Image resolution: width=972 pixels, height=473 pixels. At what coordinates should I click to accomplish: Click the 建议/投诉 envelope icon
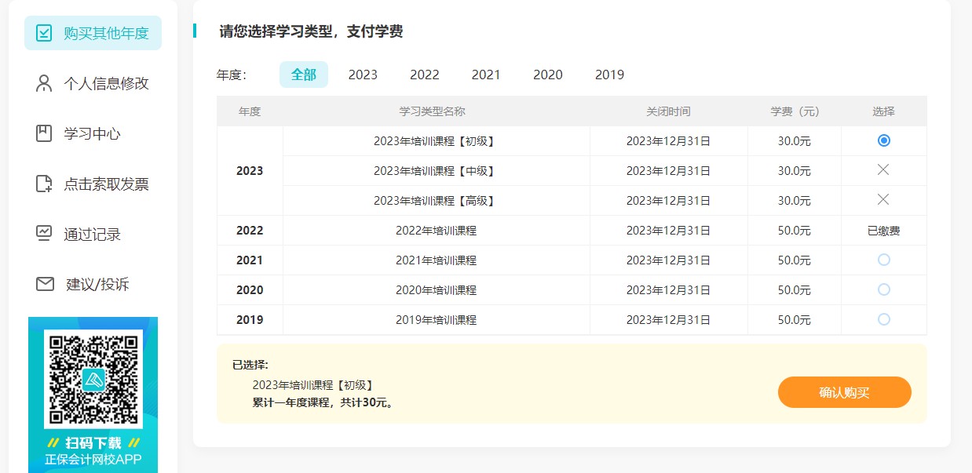[x=45, y=284]
